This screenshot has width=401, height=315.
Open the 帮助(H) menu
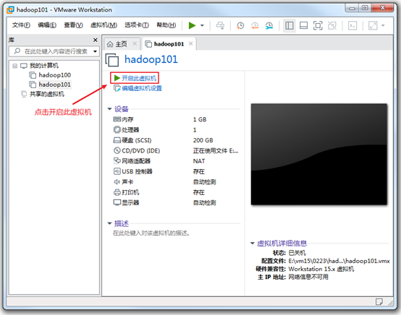[166, 25]
